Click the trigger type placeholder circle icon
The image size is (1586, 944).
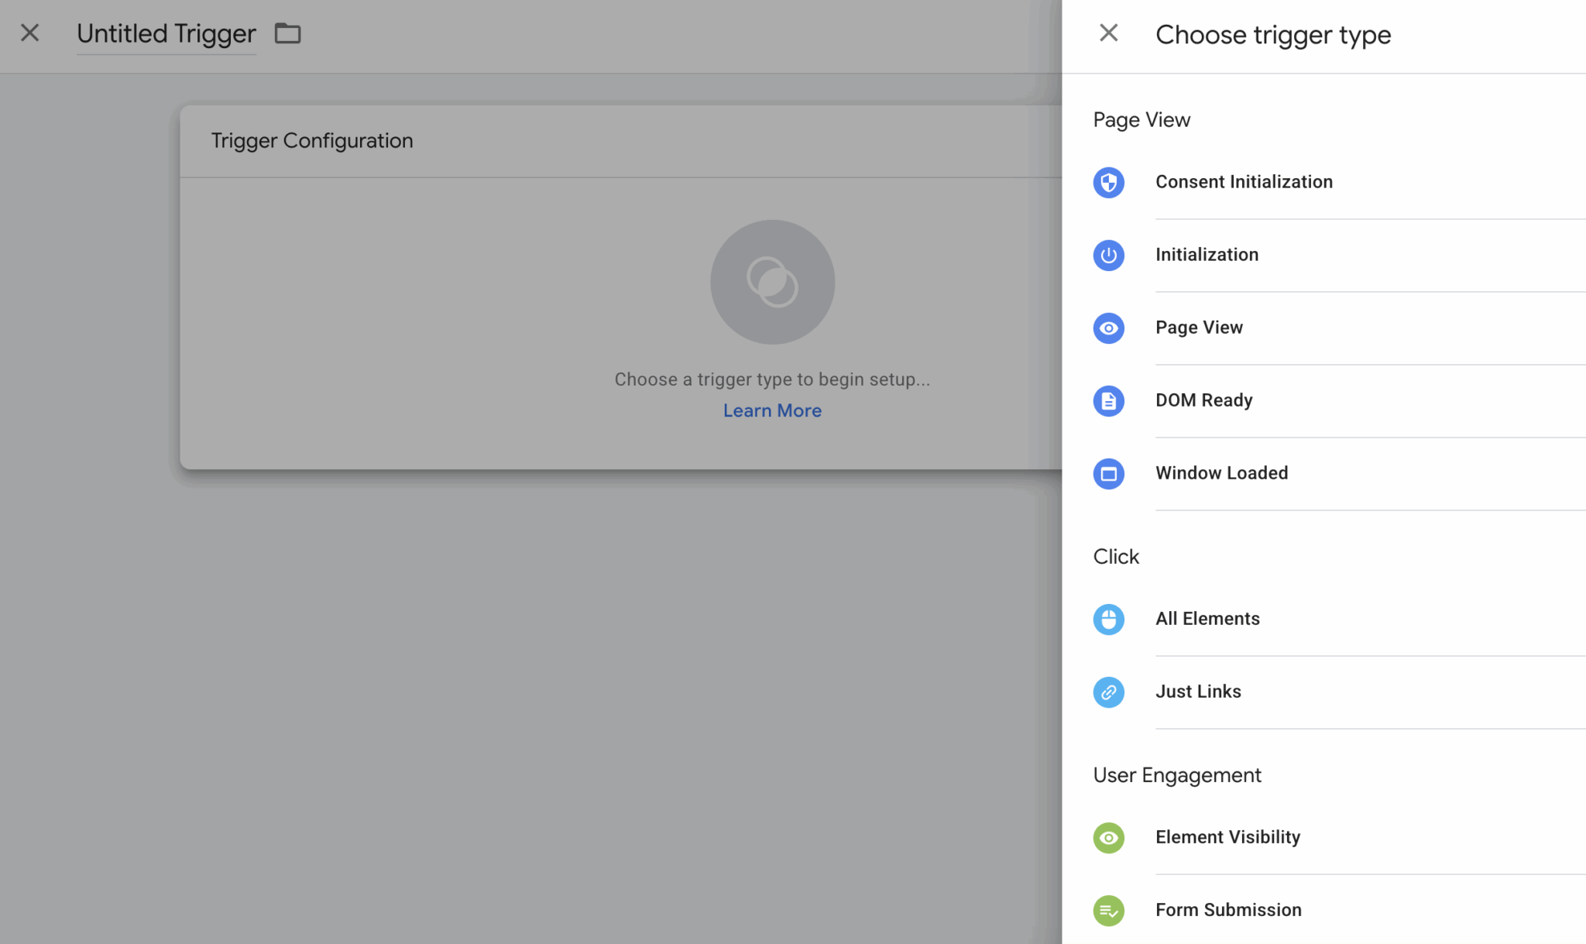point(772,282)
